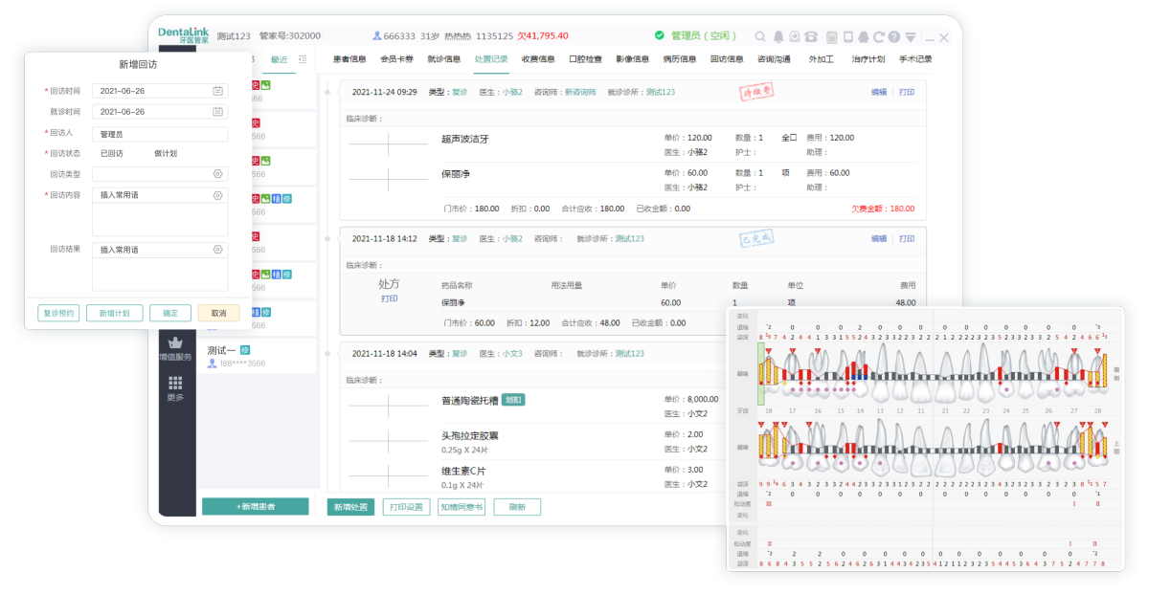Click the gear icon in 回访内容 field
This screenshot has height=595, width=1149.
217,195
